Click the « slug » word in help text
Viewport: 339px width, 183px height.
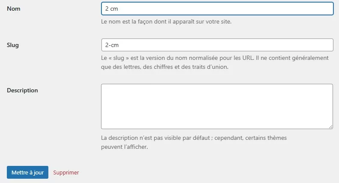(x=117, y=58)
